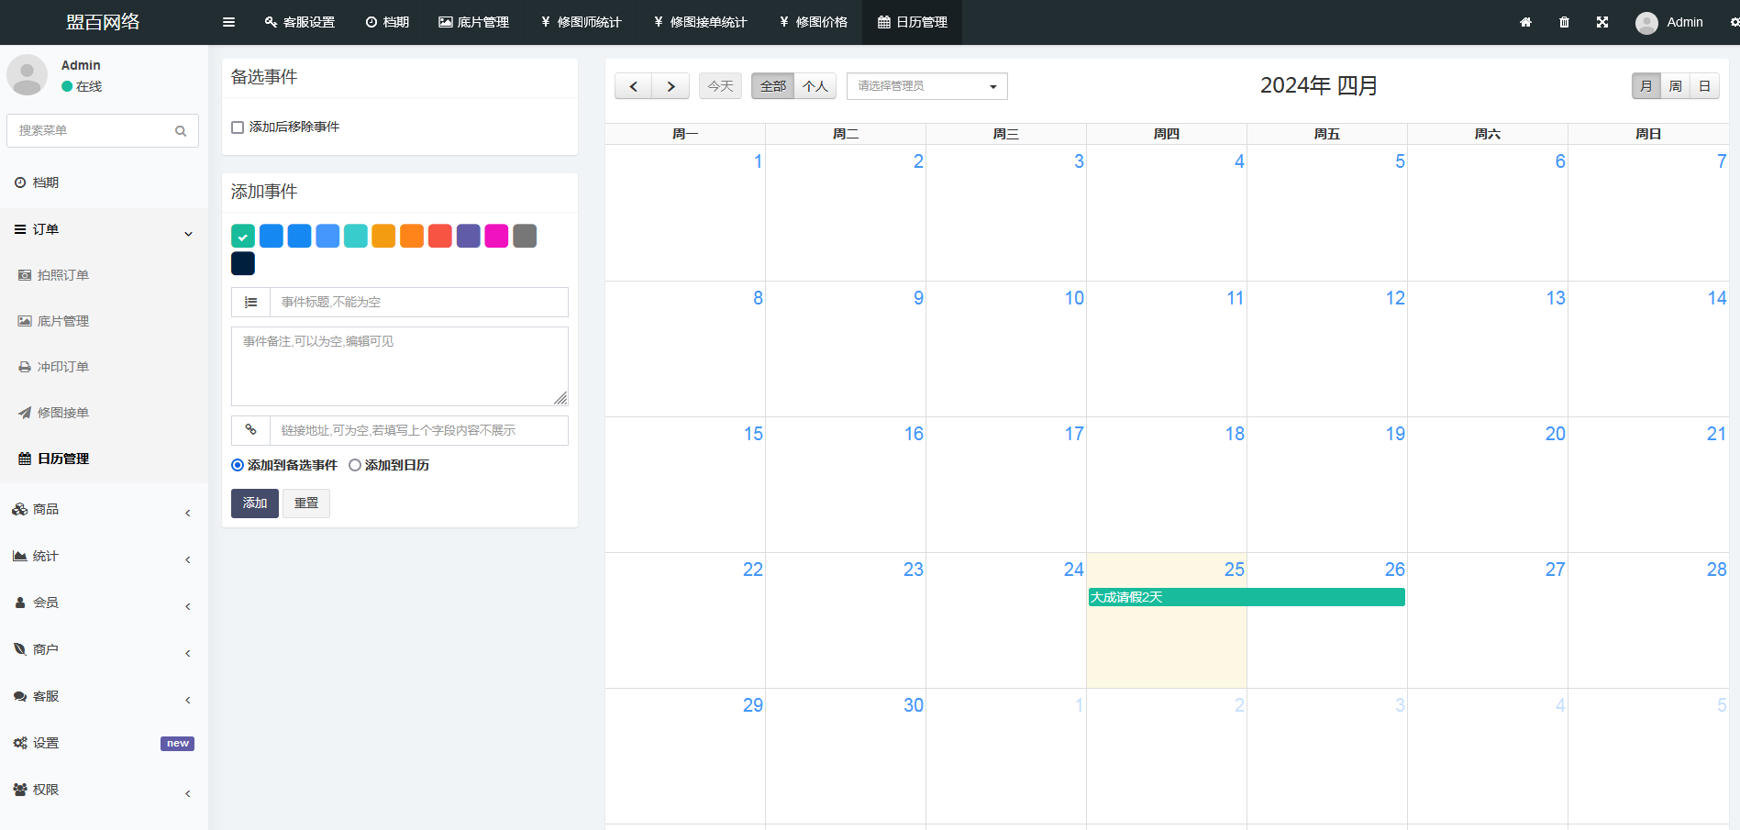Go to next month with right arrow
Screen dimensions: 1740x830
coord(671,86)
